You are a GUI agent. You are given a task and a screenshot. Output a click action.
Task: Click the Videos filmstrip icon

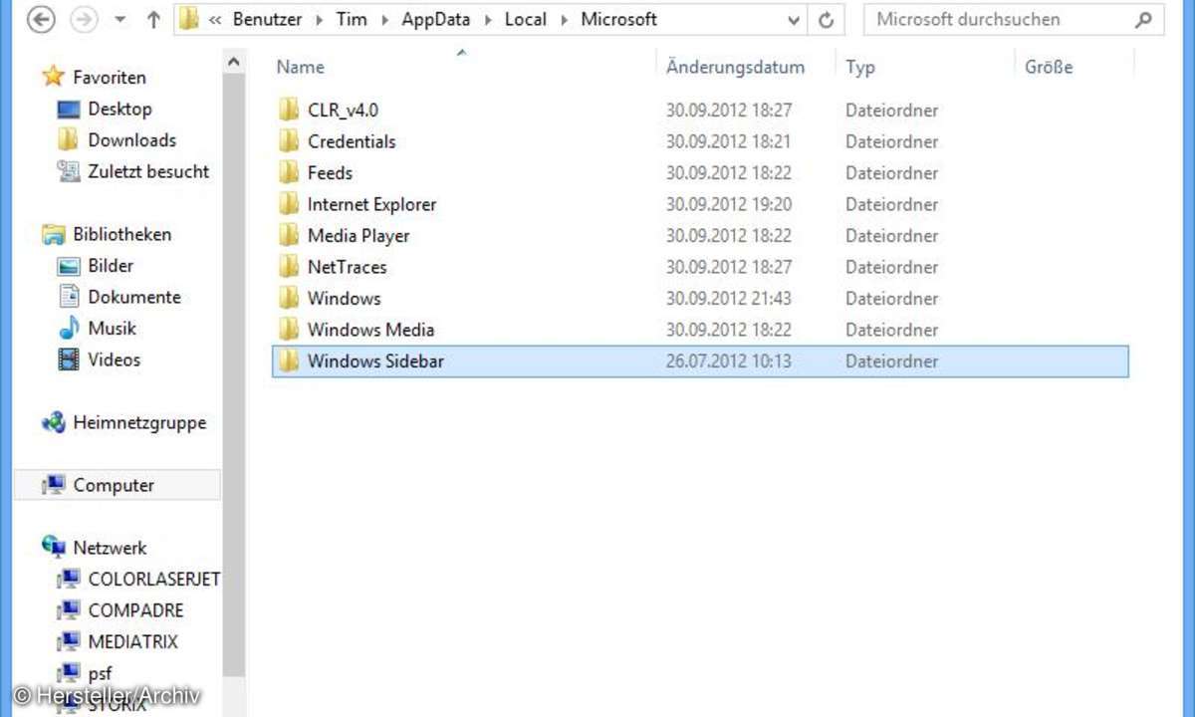tap(68, 359)
